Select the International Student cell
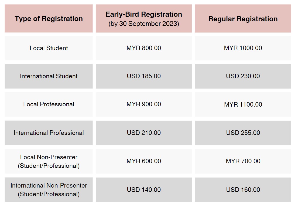Image resolution: width=298 pixels, height=207 pixels. pyautogui.click(x=49, y=76)
